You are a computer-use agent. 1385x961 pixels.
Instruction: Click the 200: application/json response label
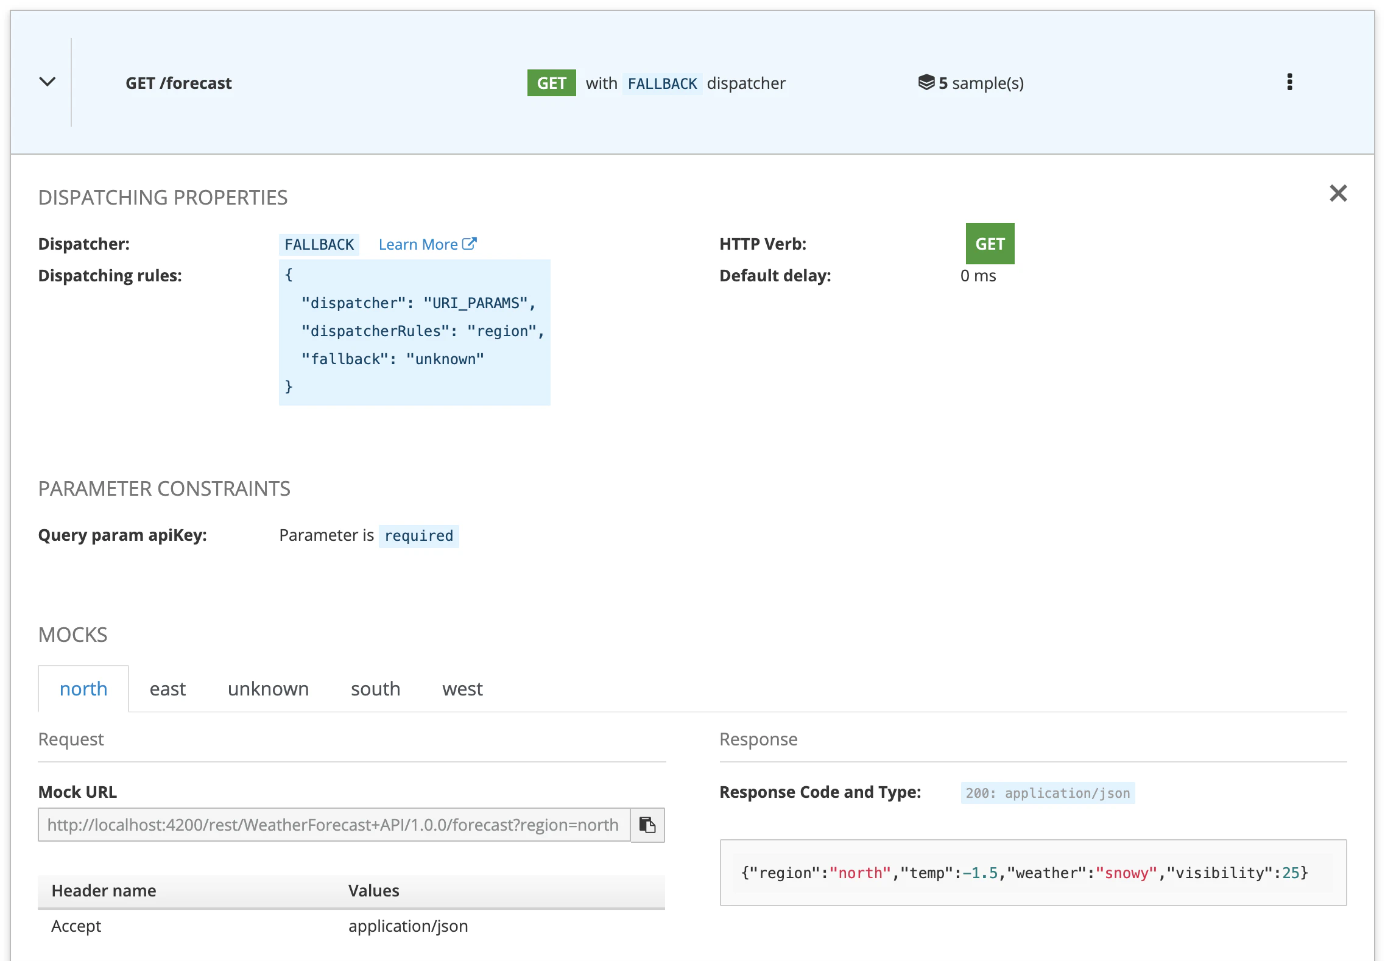(x=1048, y=793)
